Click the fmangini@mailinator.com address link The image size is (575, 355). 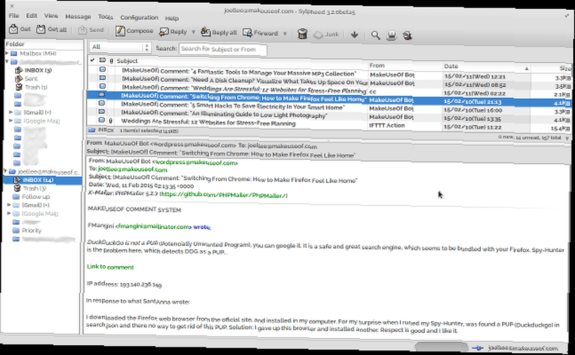(x=154, y=226)
